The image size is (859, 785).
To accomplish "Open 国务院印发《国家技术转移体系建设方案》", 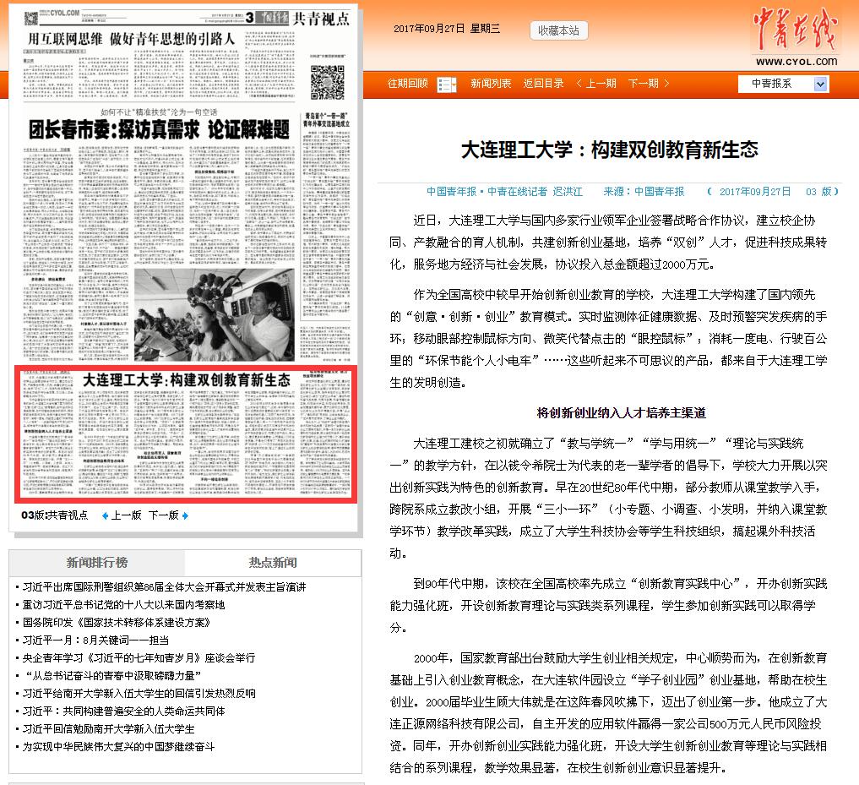I will 117,622.
